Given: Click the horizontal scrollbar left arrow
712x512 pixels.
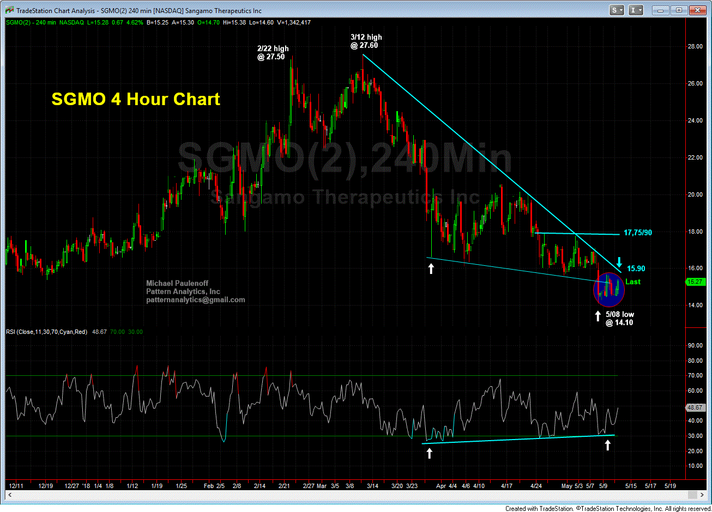Looking at the screenshot, I should 9,495.
